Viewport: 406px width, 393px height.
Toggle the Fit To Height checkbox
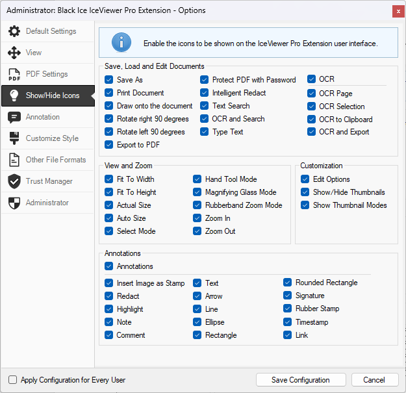tap(108, 192)
